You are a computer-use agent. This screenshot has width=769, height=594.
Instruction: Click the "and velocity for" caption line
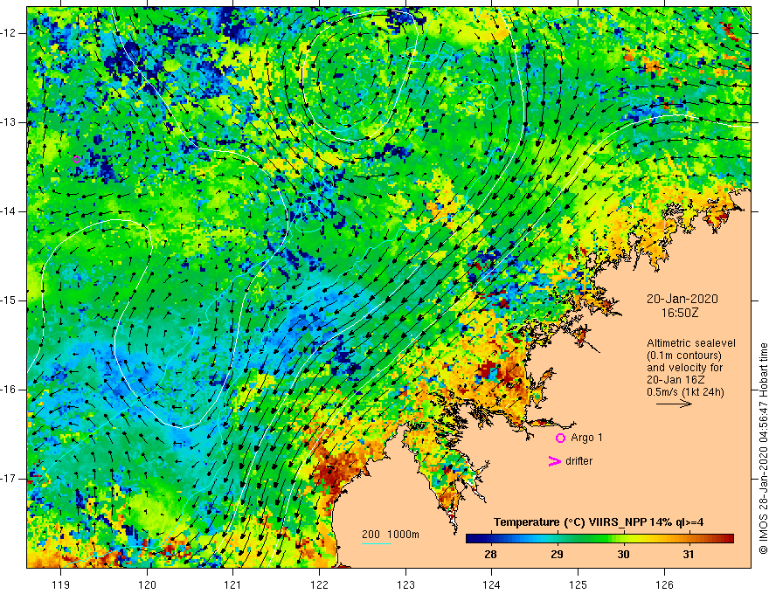(684, 368)
